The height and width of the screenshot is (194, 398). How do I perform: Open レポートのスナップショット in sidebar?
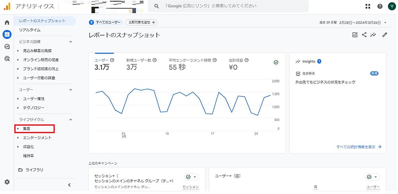[x=45, y=21]
